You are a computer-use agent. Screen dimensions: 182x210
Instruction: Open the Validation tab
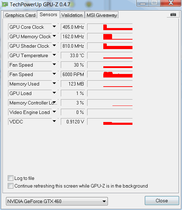point(72,15)
